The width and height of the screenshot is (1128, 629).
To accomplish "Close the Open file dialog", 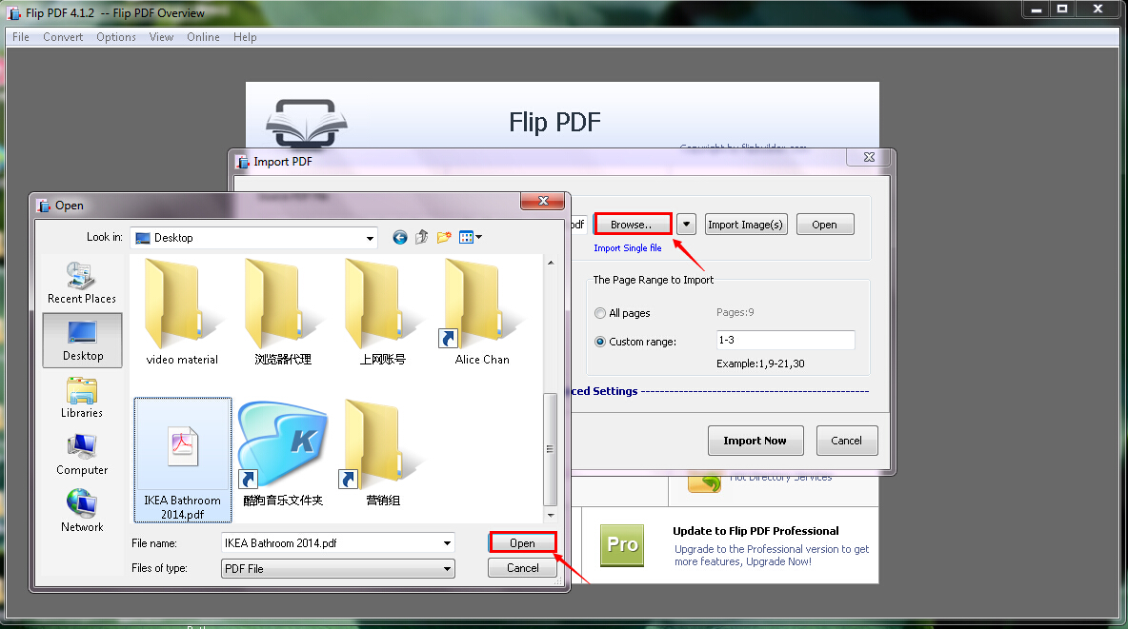I will 543,202.
